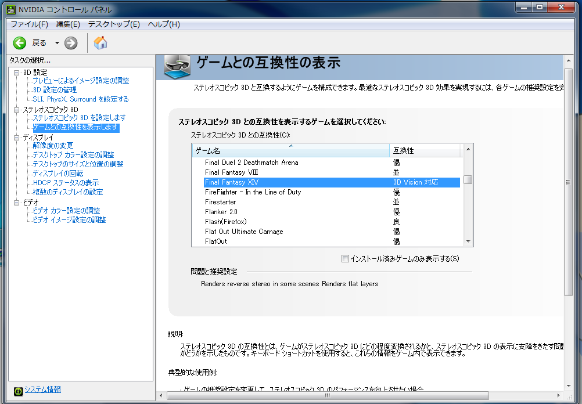The image size is (582, 404).
Task: Open プレビューによるイメージ設定の調整 link
Action: point(81,81)
